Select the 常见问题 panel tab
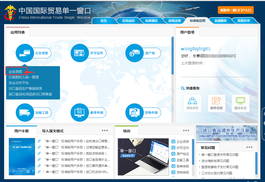Viewport: 265px width, 182px height. coord(208,147)
